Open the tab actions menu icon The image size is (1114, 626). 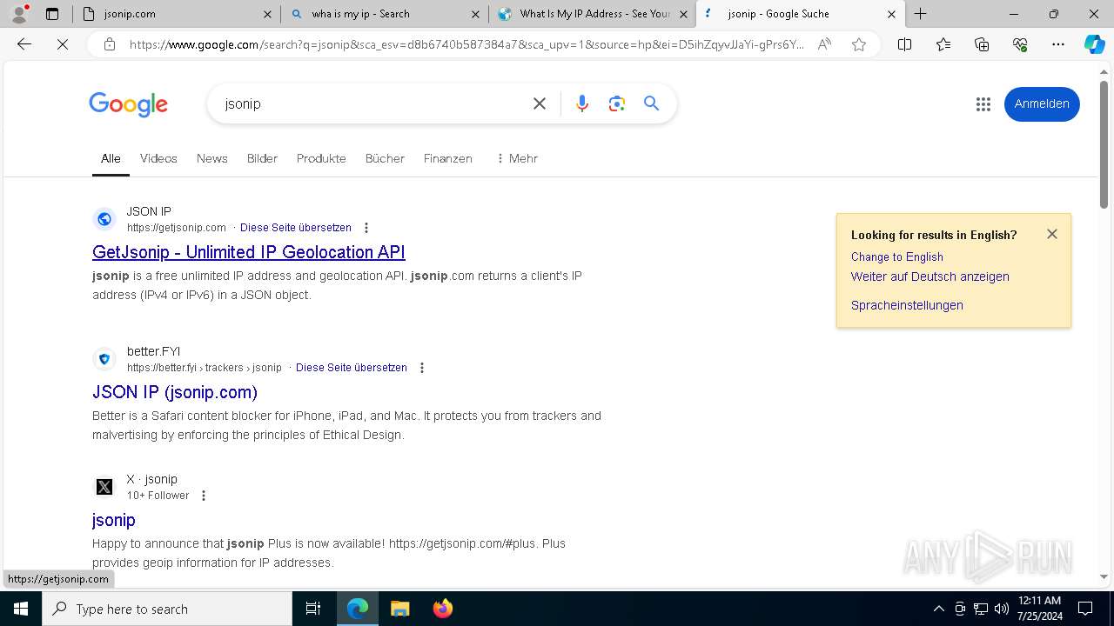(52, 14)
